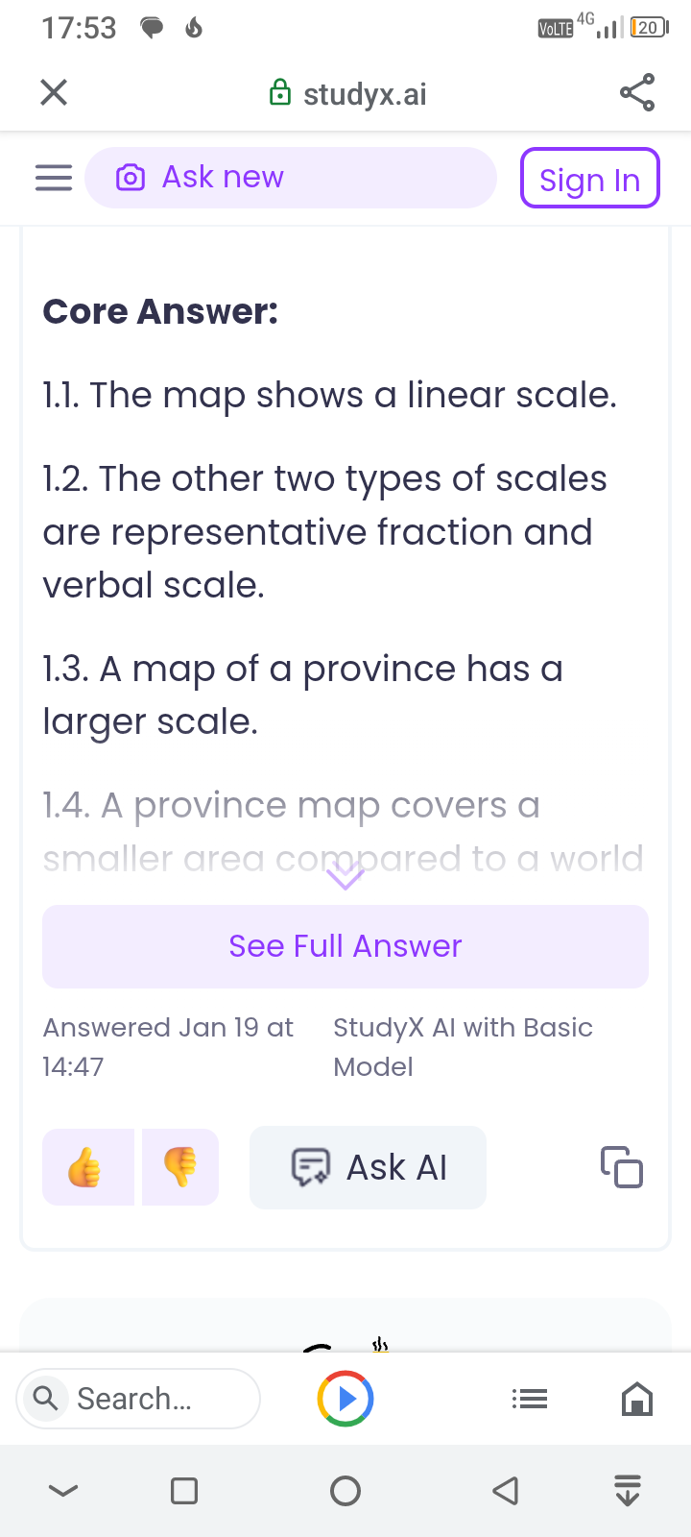The image size is (691, 1537).
Task: Tap See Full Answer
Action: pyautogui.click(x=345, y=946)
